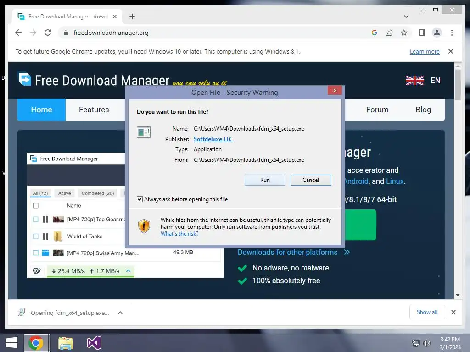
Task: Open Downloads for other platforms link
Action: coord(294,253)
